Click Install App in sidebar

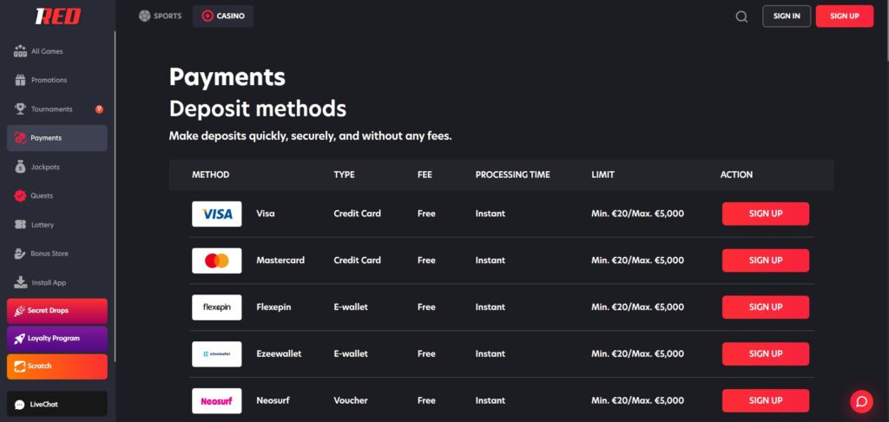48,283
